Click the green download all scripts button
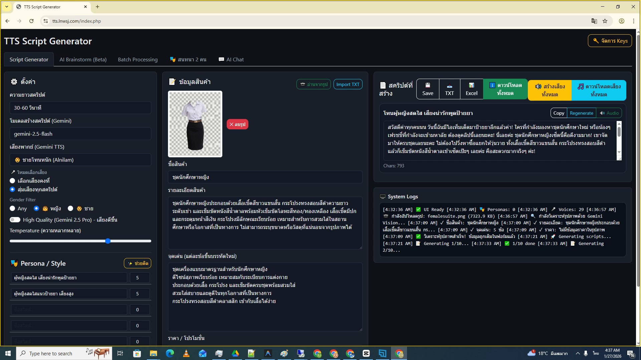641x360 pixels. pyautogui.click(x=505, y=89)
